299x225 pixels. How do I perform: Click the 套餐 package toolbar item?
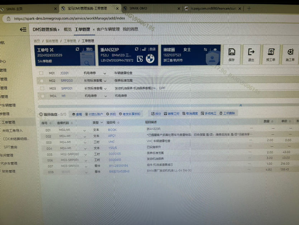(x=77, y=114)
